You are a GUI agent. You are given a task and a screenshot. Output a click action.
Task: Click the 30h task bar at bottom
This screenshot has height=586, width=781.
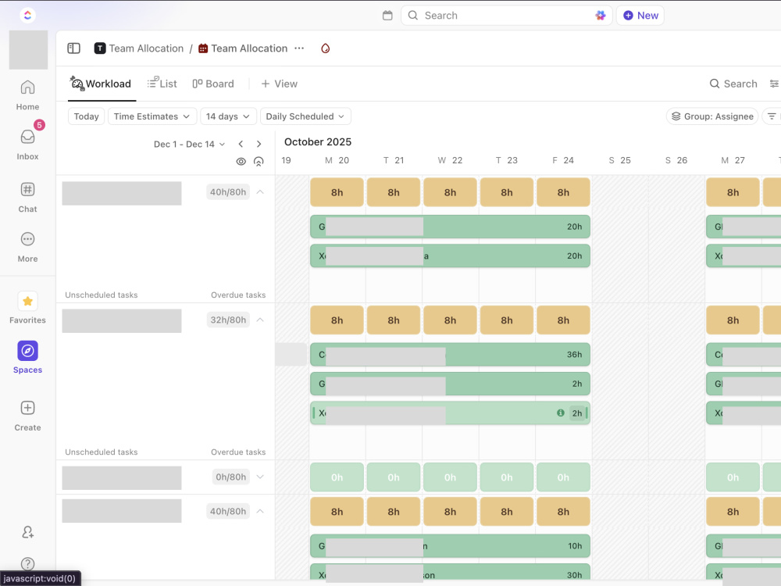tap(451, 573)
